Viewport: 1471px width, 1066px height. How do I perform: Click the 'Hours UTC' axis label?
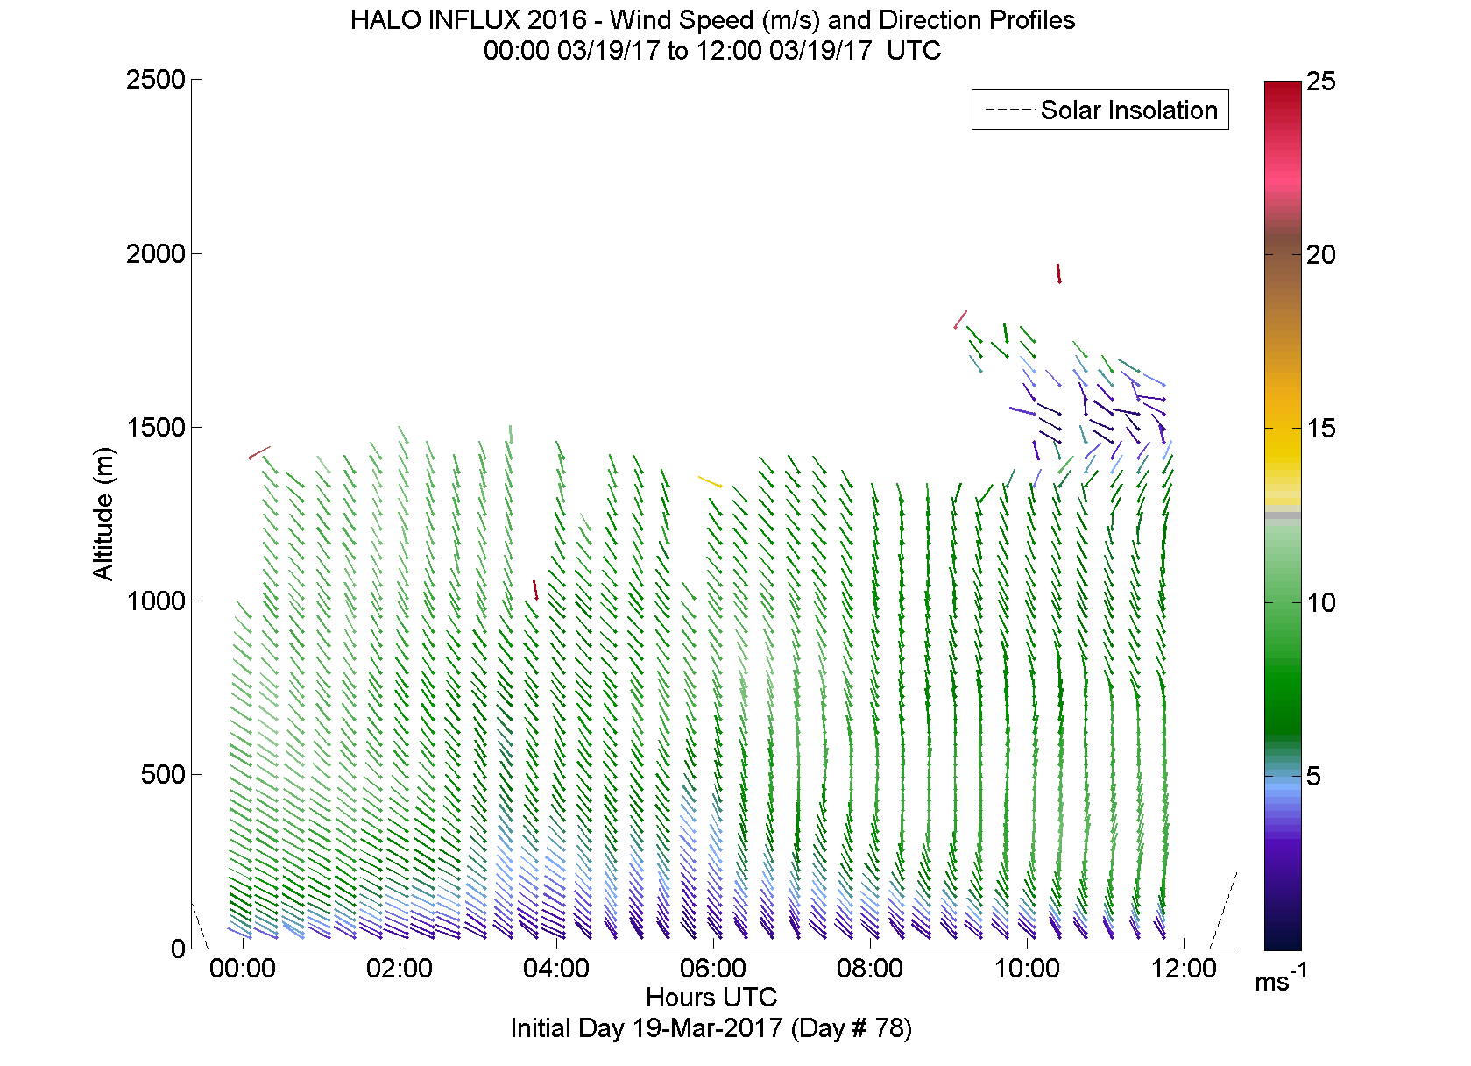click(x=711, y=997)
